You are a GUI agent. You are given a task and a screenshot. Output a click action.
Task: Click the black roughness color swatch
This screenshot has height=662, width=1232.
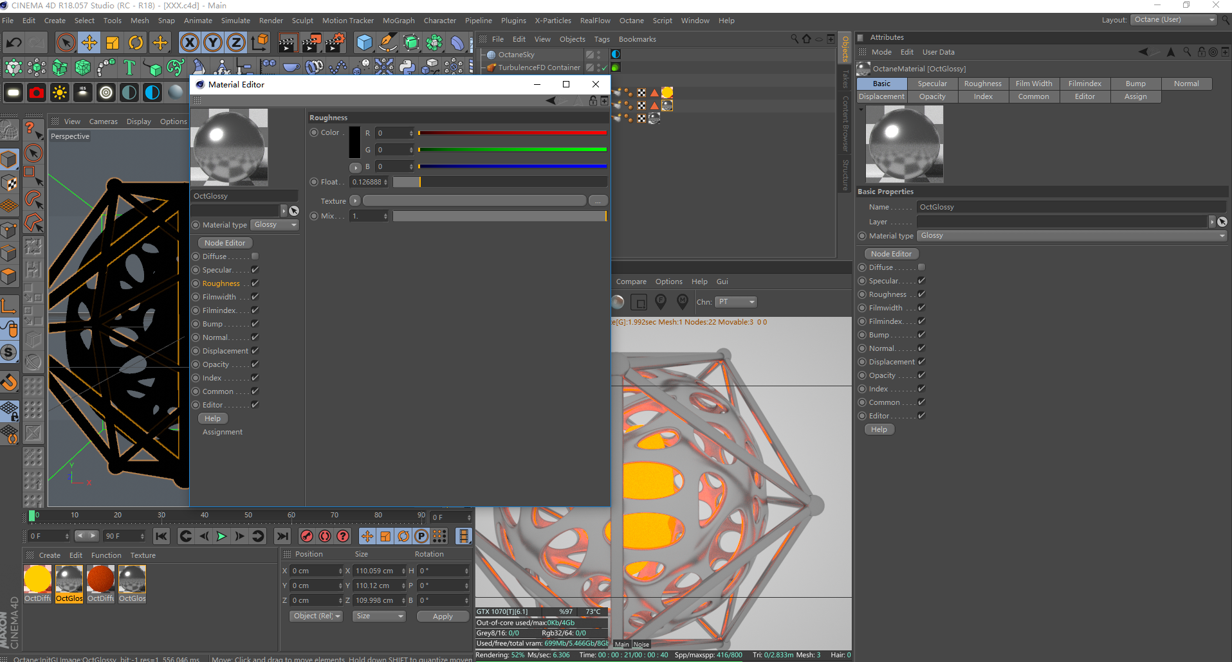click(x=355, y=142)
